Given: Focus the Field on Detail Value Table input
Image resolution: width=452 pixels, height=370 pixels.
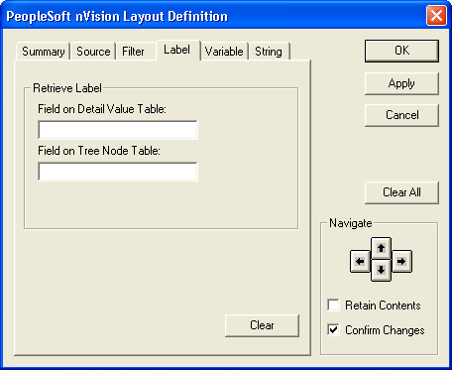Looking at the screenshot, I should 118,130.
